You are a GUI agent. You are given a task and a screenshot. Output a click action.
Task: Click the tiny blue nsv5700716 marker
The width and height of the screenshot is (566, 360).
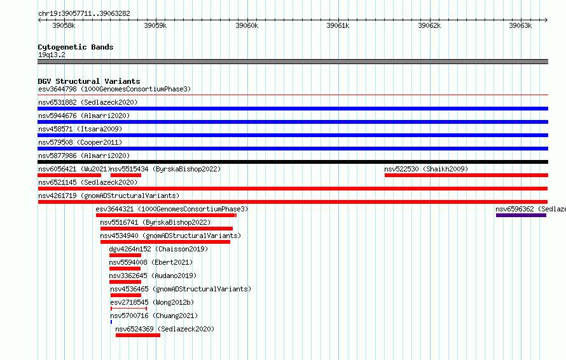tap(111, 322)
